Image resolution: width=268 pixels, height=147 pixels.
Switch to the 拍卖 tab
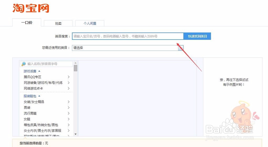(58, 23)
